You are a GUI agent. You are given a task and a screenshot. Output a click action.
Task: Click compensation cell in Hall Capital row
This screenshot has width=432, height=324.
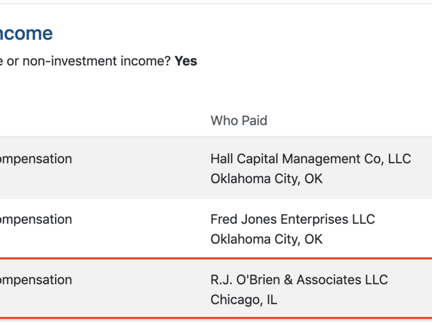coord(36,159)
